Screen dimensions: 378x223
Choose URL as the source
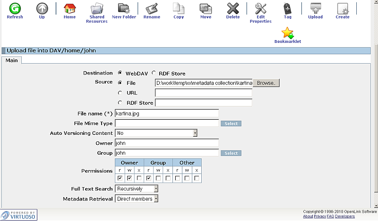click(x=120, y=93)
